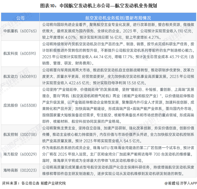Click the 海特高新（002023）company cell
This screenshot has height=189, width=197.
20,170
